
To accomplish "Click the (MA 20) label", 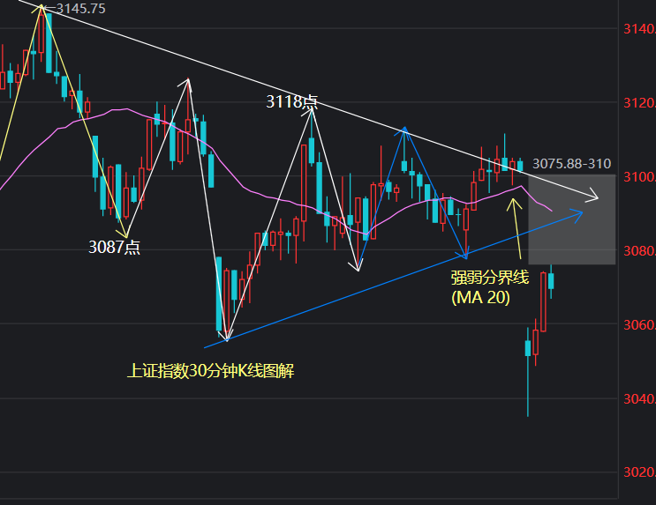I will pos(480,297).
